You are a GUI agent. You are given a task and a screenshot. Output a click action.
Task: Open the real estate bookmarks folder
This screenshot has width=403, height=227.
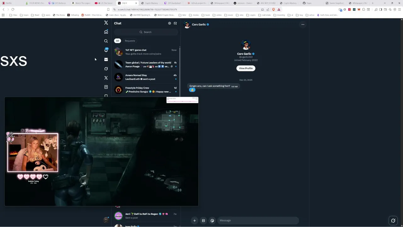pyautogui.click(x=265, y=15)
